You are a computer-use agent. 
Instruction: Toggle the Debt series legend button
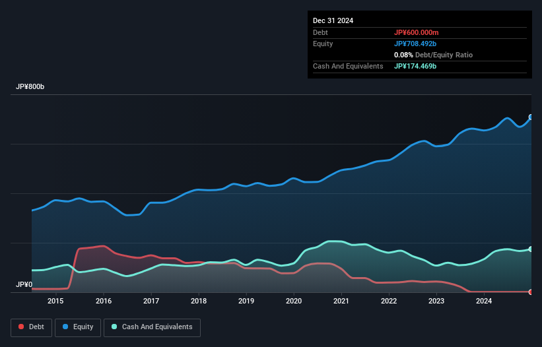32,327
